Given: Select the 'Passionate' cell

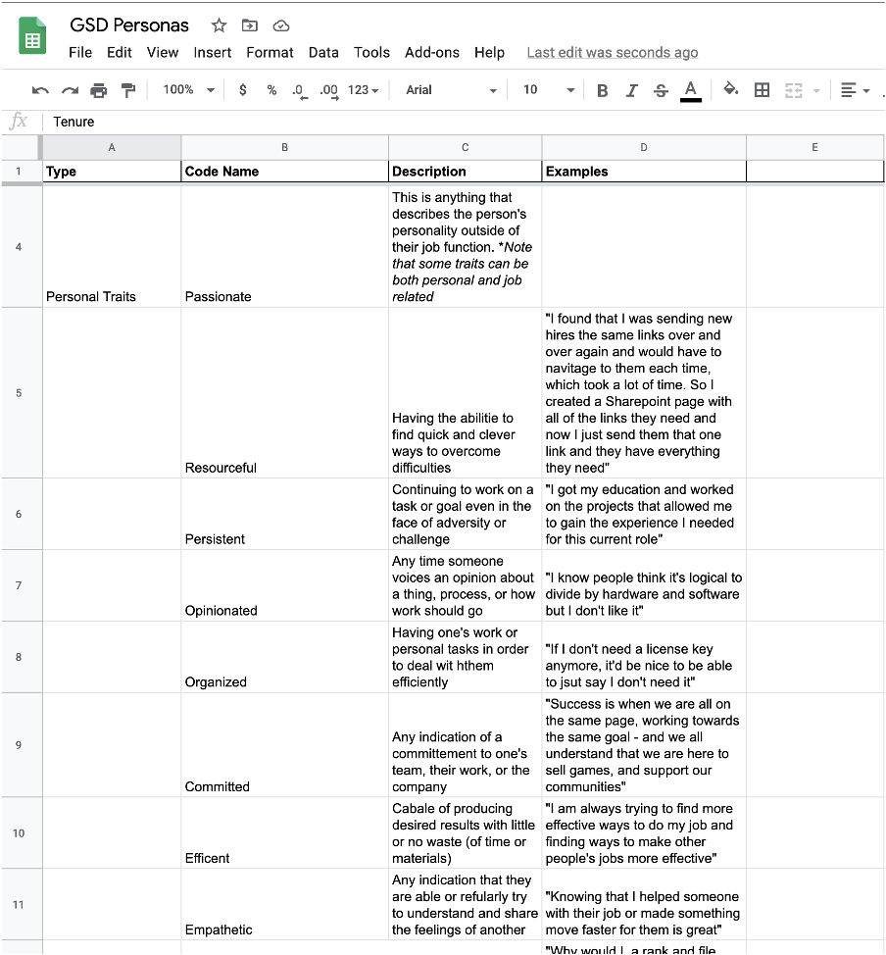Looking at the screenshot, I should click(284, 247).
